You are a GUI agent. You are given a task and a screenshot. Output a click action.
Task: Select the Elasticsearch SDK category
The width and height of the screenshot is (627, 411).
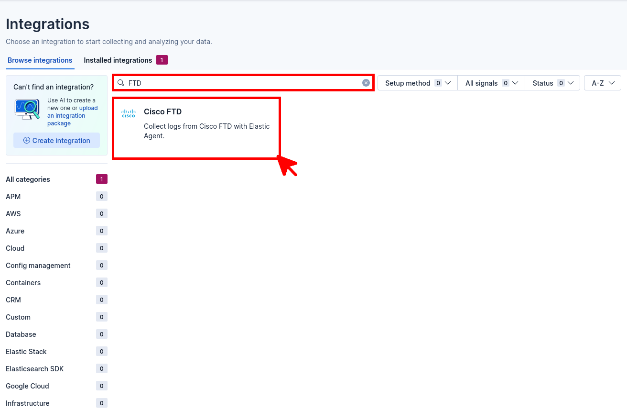tap(56, 369)
